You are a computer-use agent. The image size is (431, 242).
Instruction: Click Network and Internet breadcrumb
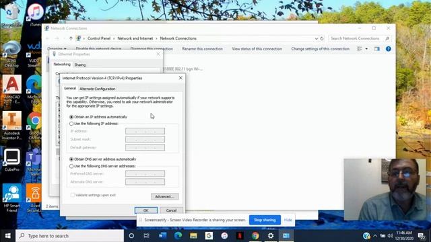tap(135, 39)
